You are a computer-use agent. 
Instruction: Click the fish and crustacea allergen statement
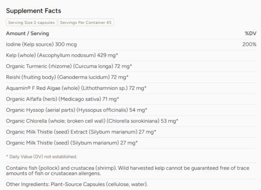click(128, 171)
